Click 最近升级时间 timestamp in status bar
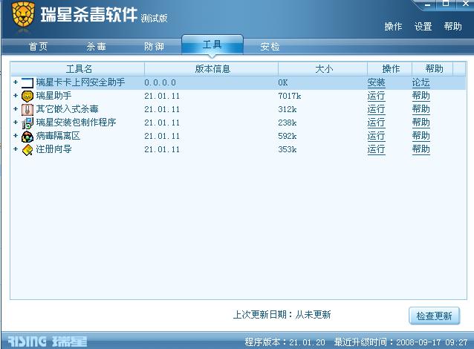 [401, 342]
